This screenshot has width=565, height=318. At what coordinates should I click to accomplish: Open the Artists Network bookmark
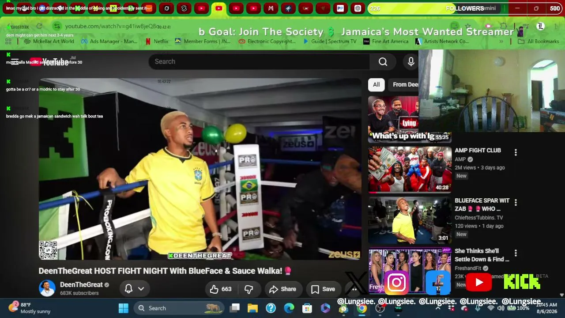(x=442, y=42)
